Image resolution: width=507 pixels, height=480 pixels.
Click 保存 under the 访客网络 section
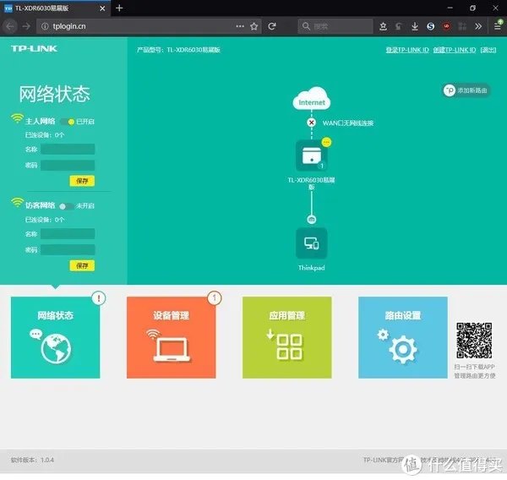[82, 265]
